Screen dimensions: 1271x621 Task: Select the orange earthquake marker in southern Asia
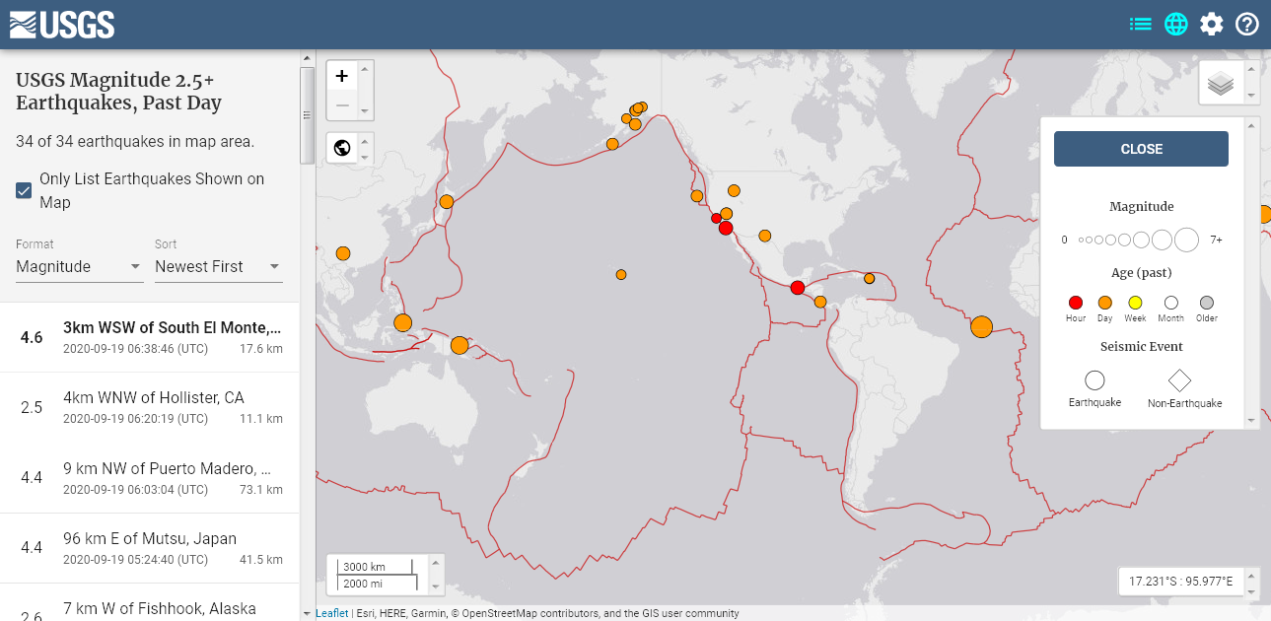(343, 253)
